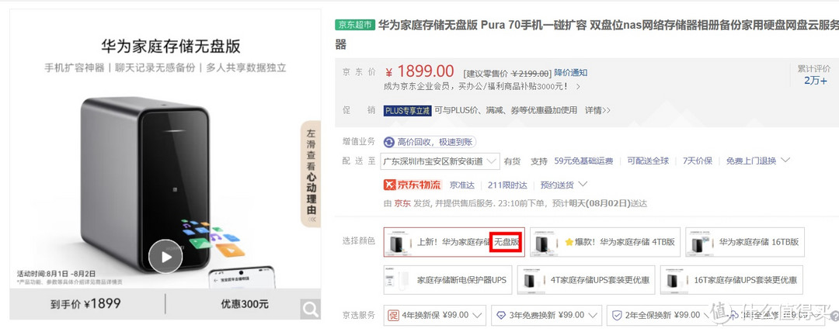839x332 pixels.
Task: Click the diamond icon in 3年免费换新
Action: point(501,316)
